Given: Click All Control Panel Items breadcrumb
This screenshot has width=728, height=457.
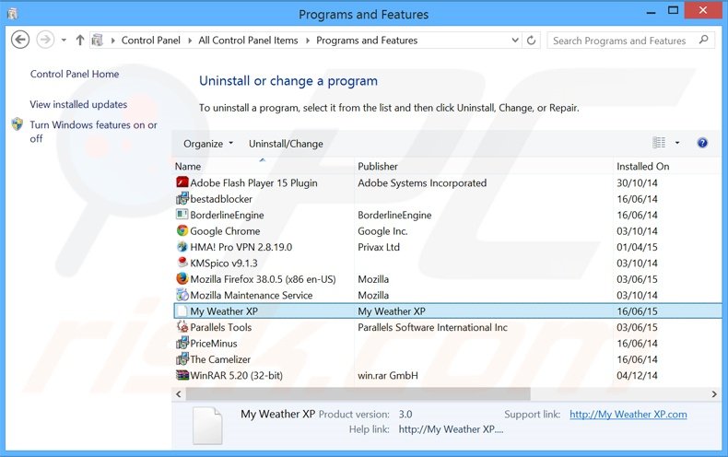Looking at the screenshot, I should click(248, 41).
